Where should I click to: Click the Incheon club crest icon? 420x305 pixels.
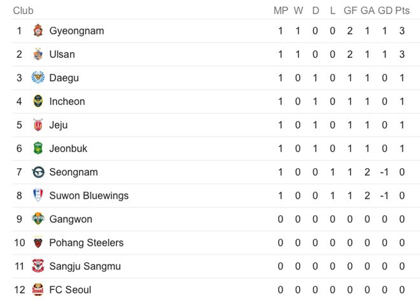pos(38,101)
